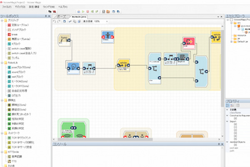Click the pink block on canvas
250x167 pixels.
click(188, 42)
